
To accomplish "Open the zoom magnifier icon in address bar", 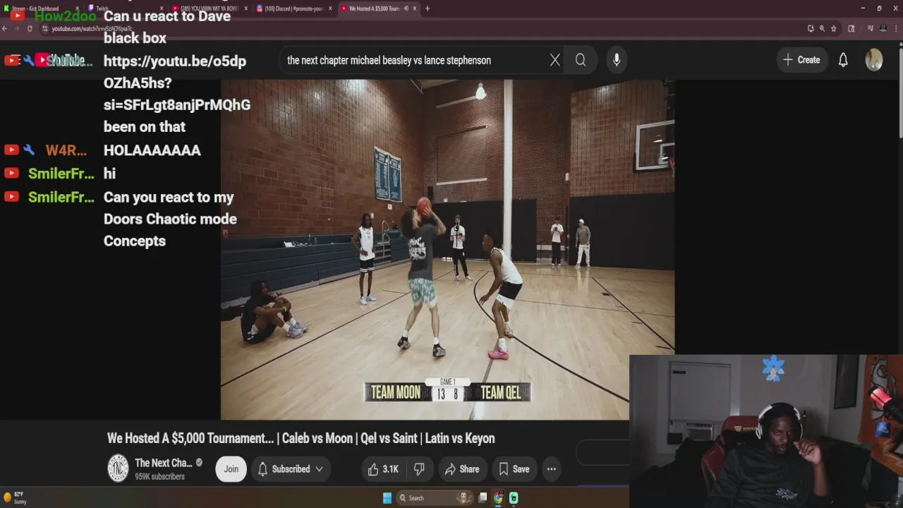I will [822, 28].
